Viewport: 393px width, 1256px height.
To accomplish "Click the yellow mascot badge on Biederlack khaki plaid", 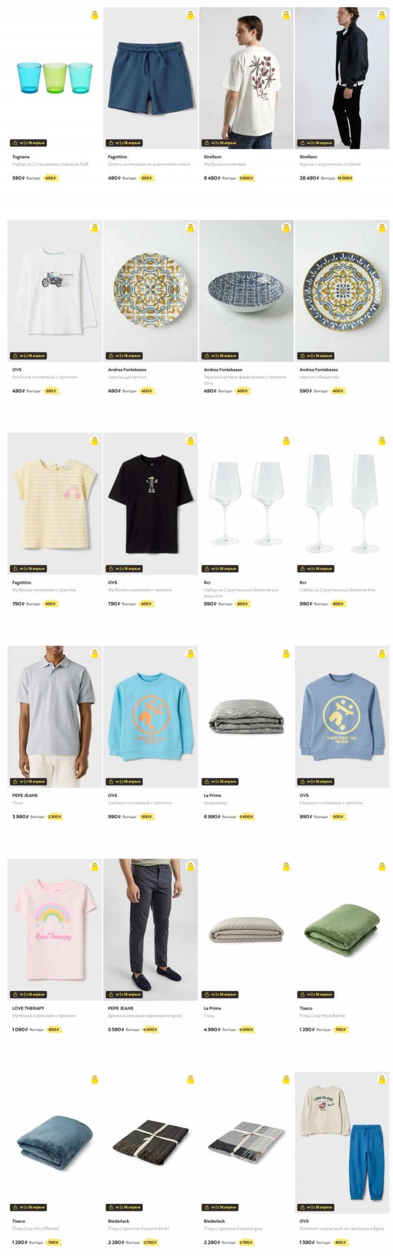I will point(191,1080).
